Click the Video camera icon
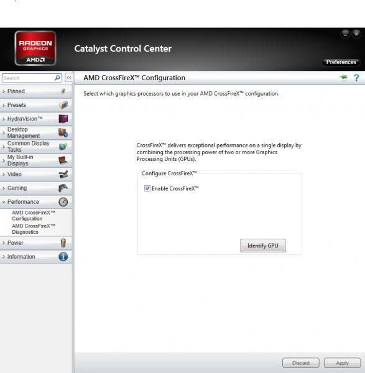This screenshot has width=365, height=373. (63, 174)
